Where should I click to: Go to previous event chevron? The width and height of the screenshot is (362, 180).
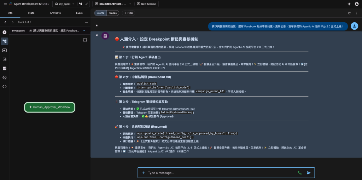(x=5, y=22)
